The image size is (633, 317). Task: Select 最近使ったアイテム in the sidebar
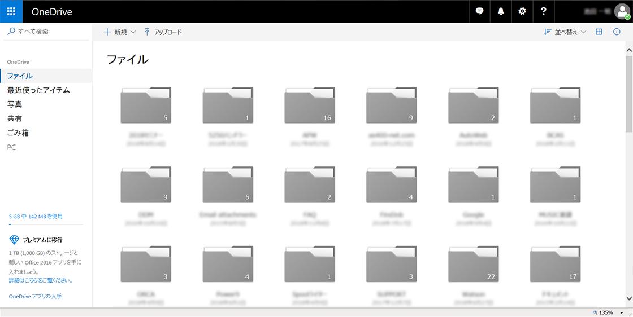[x=38, y=90]
